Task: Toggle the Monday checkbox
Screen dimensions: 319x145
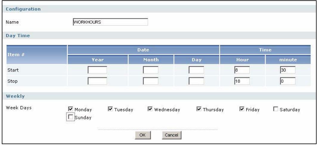Action: click(x=71, y=109)
